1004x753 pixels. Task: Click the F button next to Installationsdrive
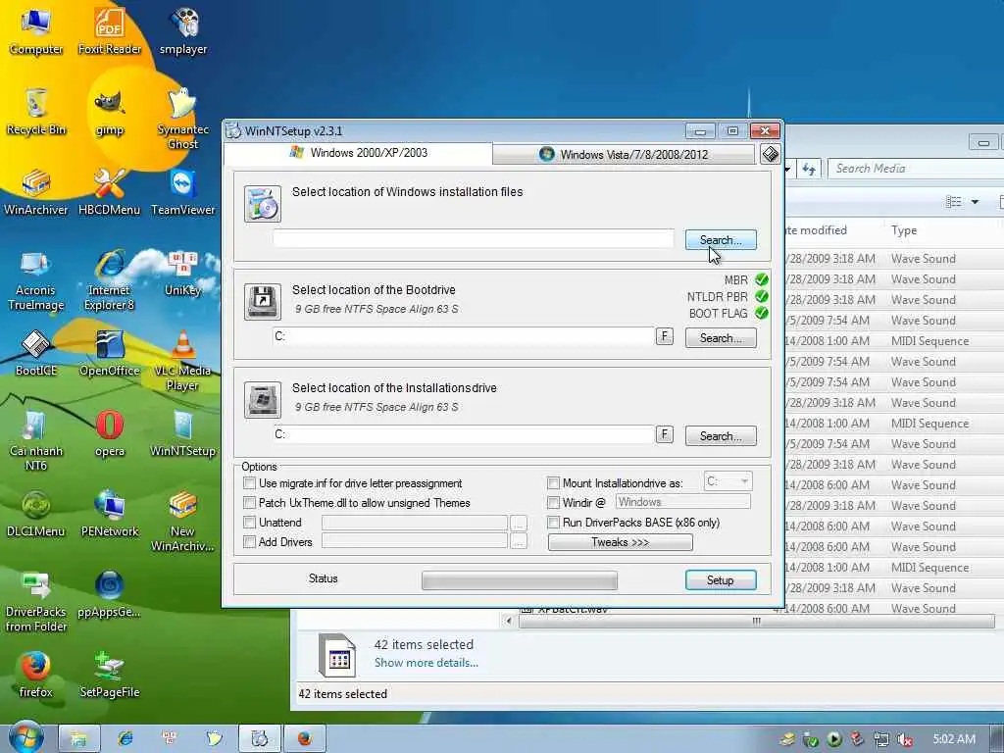pos(665,434)
